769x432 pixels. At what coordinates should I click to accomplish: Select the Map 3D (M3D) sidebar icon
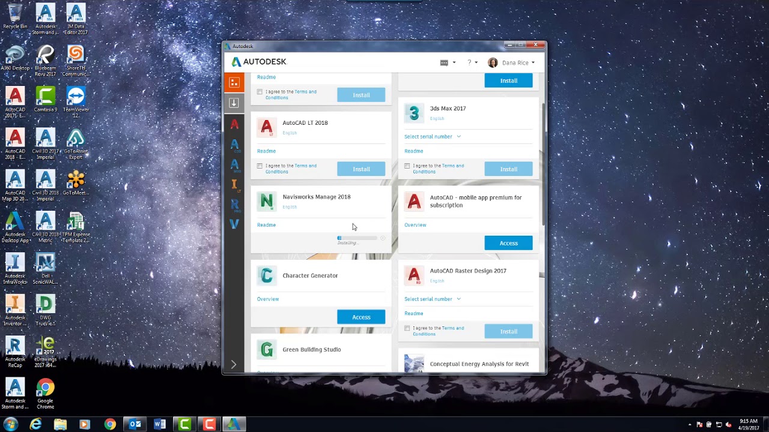(234, 165)
